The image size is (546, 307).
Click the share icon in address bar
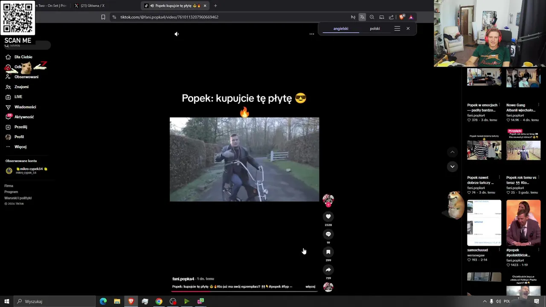coord(391,17)
